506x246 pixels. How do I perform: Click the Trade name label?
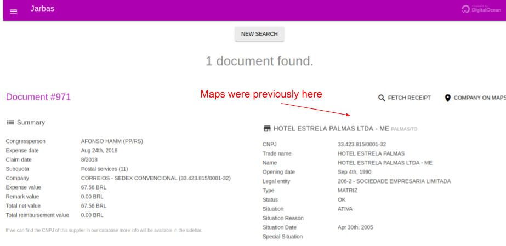(x=277, y=153)
